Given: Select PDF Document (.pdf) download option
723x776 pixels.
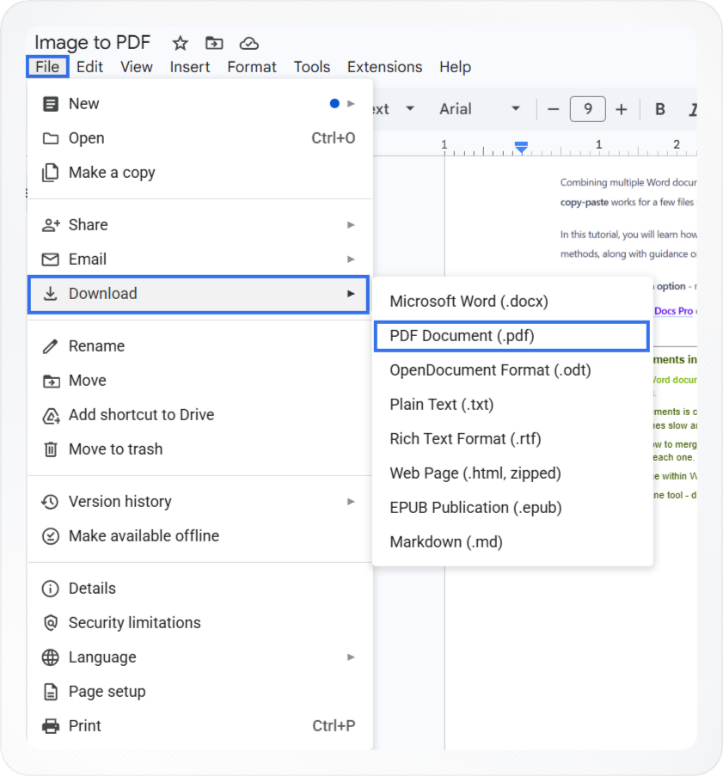Looking at the screenshot, I should [x=512, y=336].
